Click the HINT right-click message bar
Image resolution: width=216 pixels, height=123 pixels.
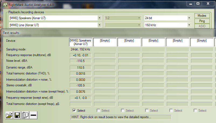tap(121, 117)
